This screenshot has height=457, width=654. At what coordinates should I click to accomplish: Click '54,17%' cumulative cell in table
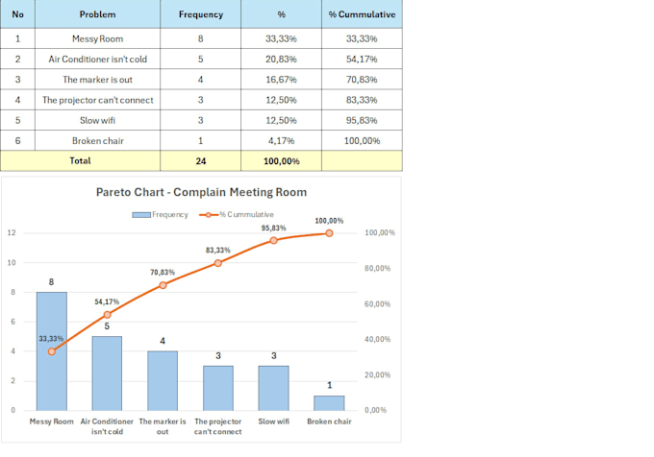(362, 60)
